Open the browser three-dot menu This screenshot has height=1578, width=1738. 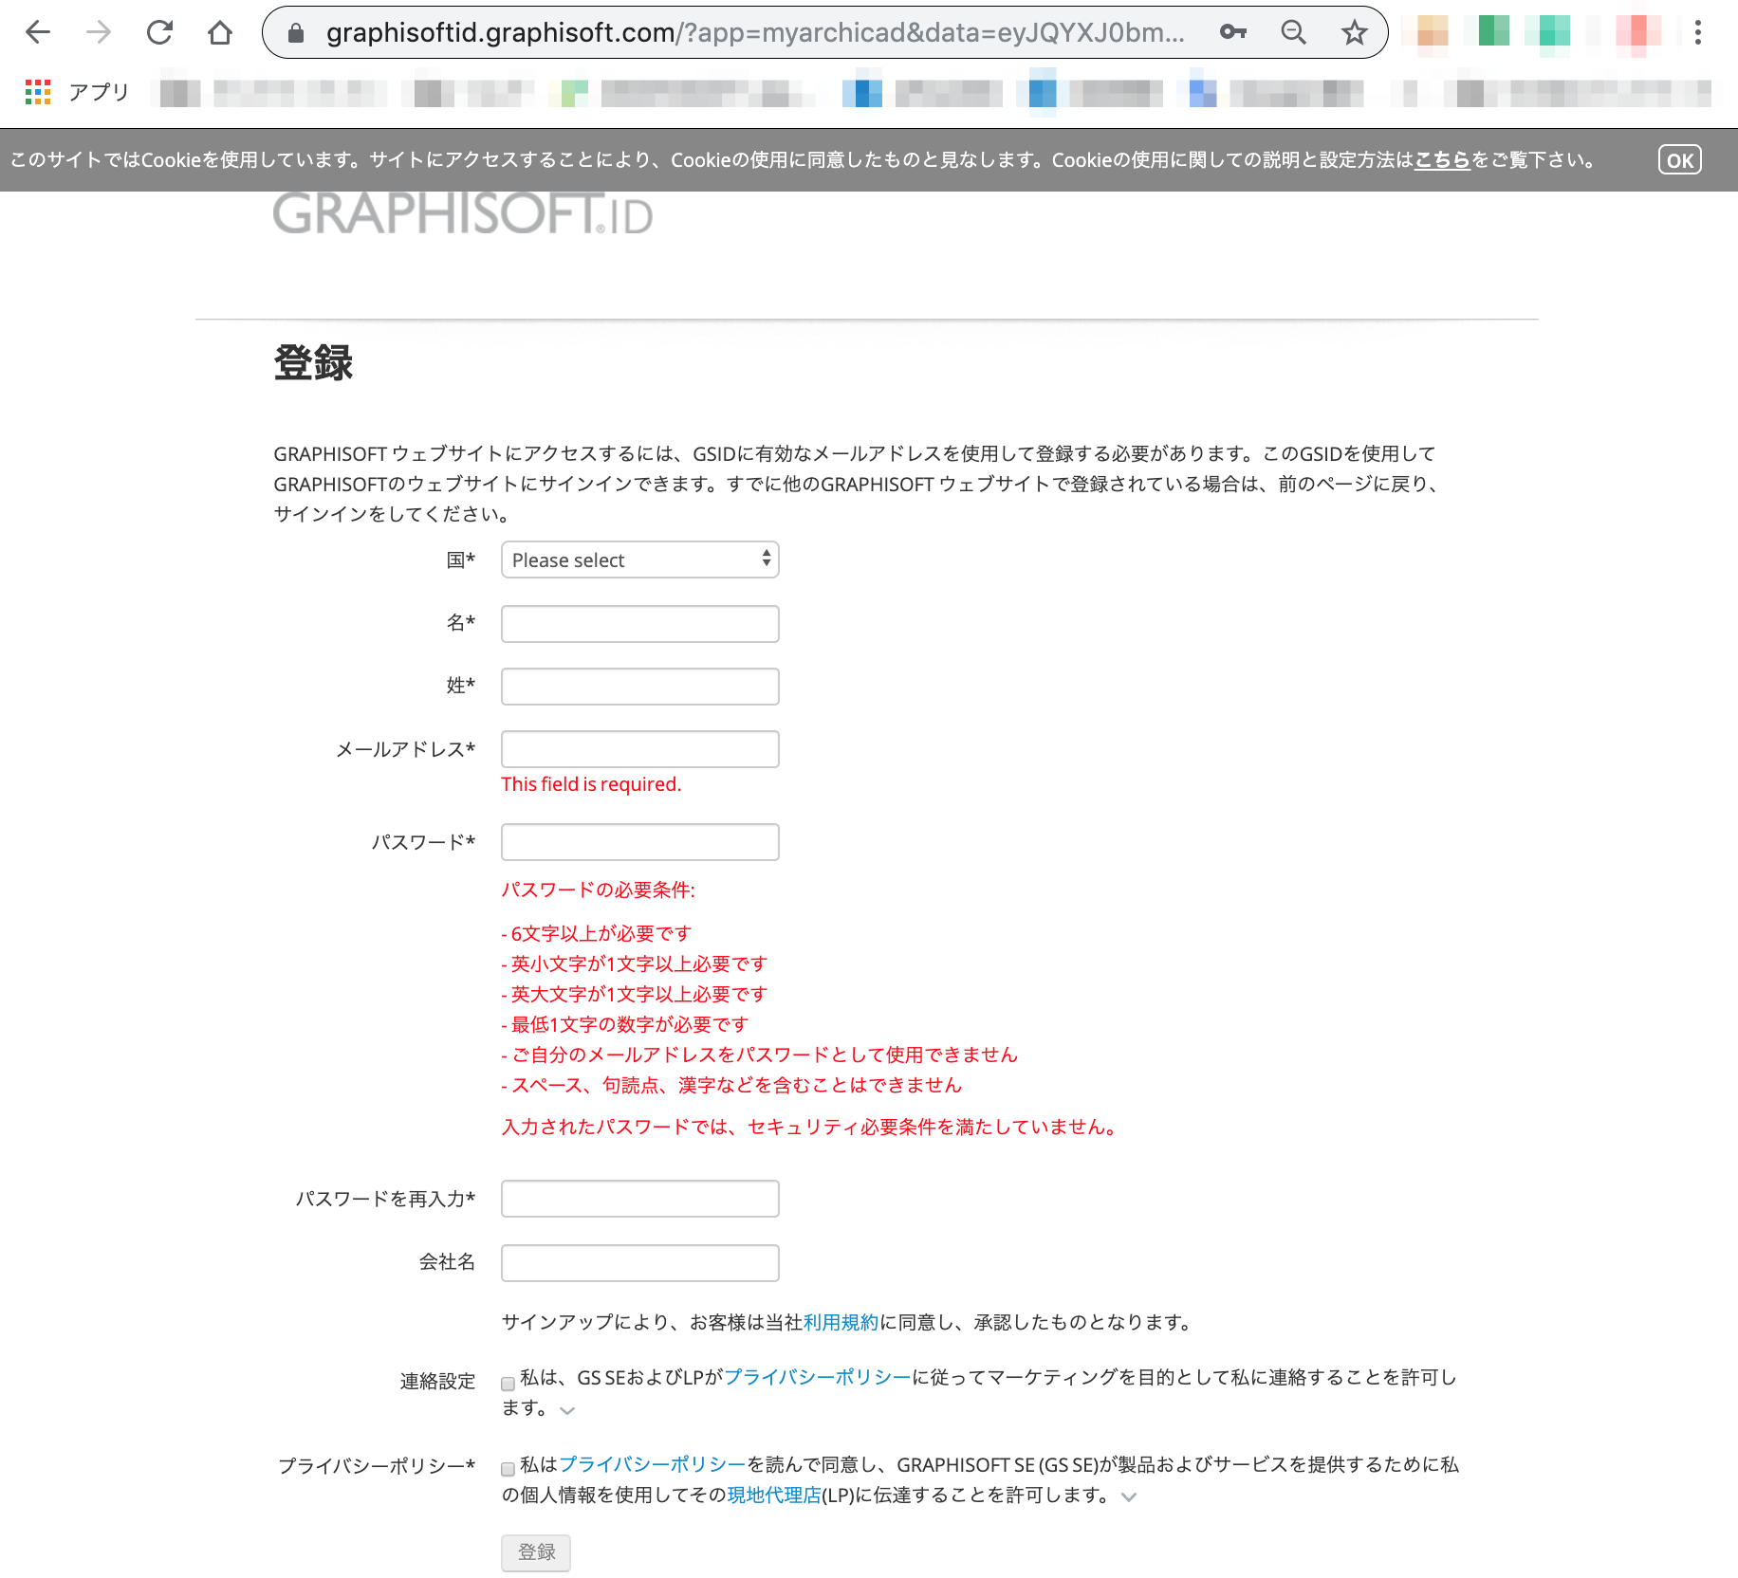click(x=1698, y=32)
